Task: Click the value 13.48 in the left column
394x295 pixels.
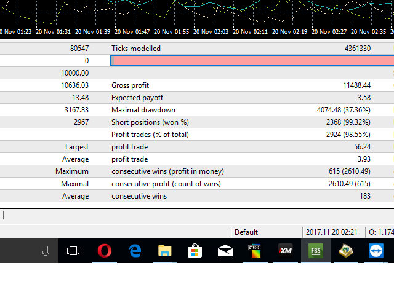Action: [x=81, y=98]
